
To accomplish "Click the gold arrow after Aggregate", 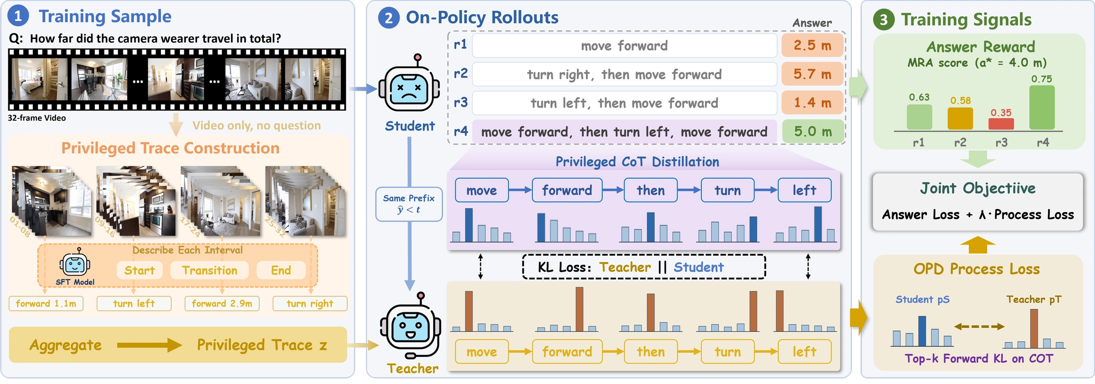I will 149,345.
